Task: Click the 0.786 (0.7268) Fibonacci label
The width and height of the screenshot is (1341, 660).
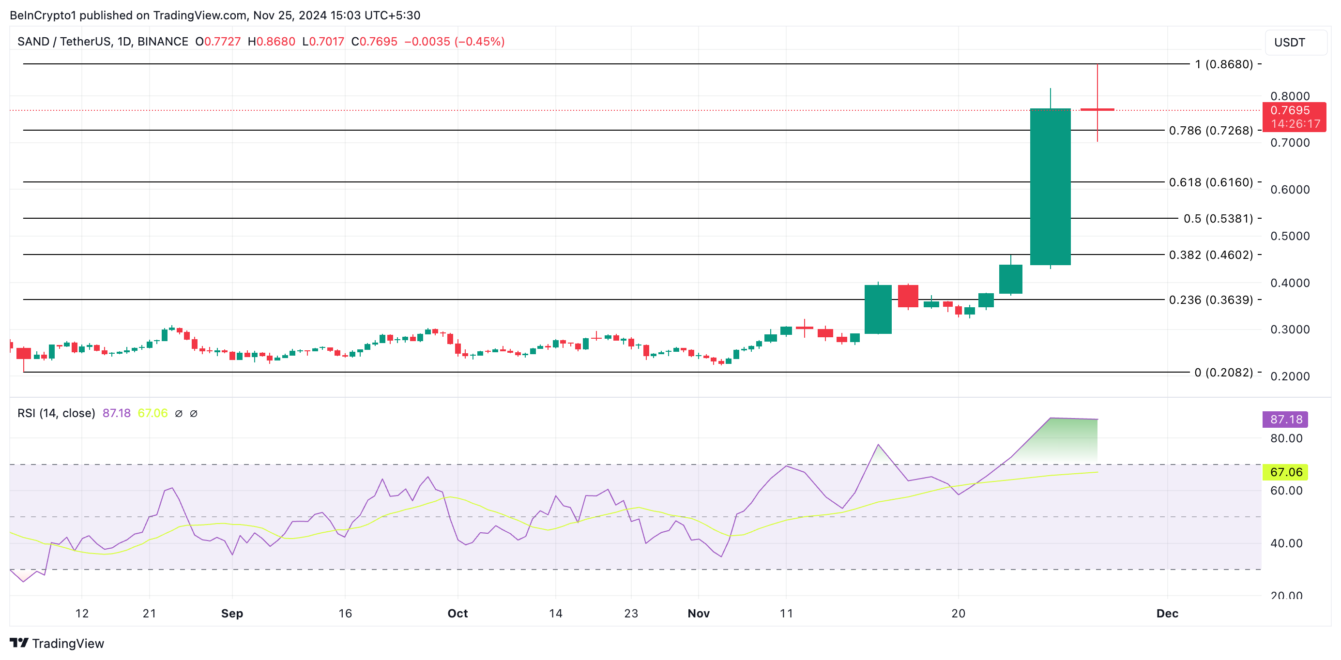Action: (1210, 131)
